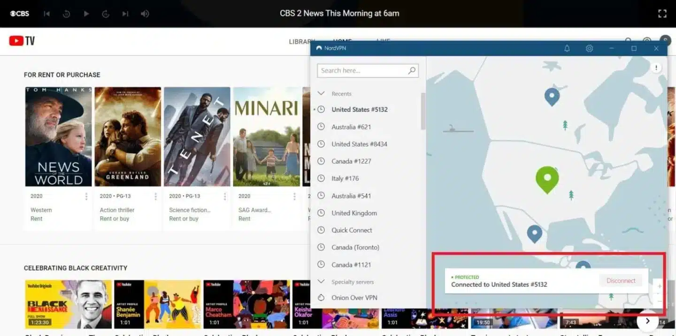Connect to Canada #1227 server
The height and width of the screenshot is (336, 676).
click(x=351, y=161)
